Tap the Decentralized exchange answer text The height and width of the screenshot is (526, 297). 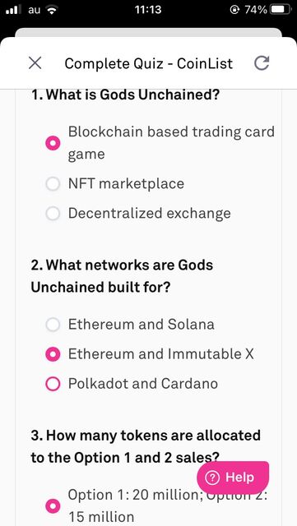150,214
